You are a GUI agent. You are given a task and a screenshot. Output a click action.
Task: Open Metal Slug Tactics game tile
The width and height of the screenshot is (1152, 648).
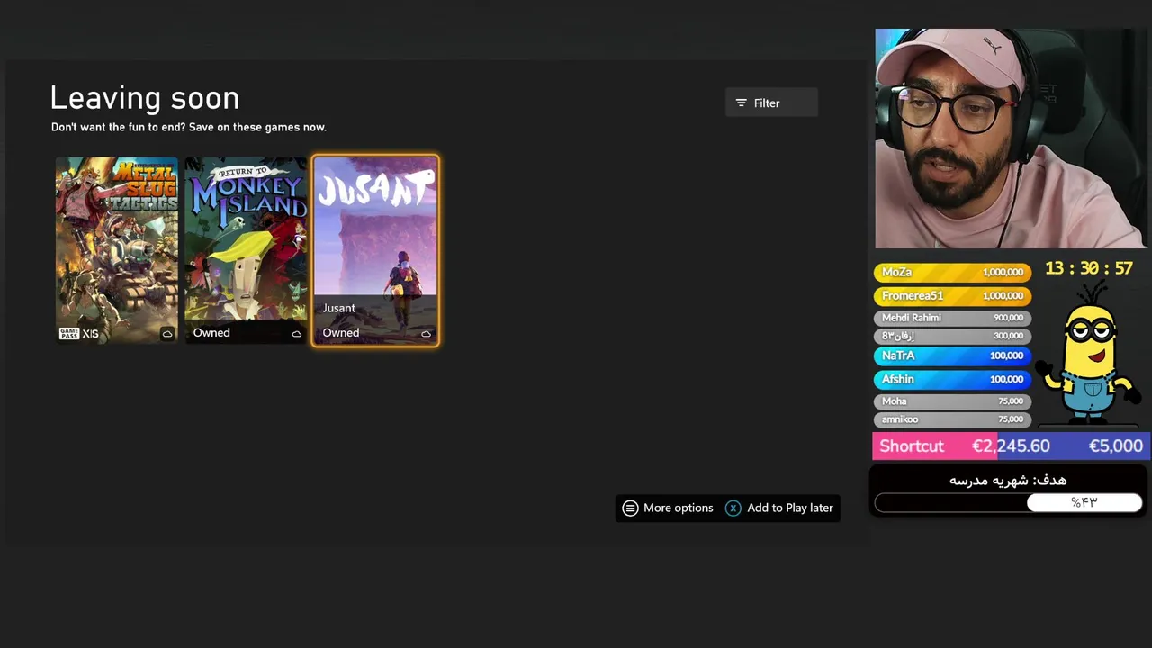click(x=117, y=250)
